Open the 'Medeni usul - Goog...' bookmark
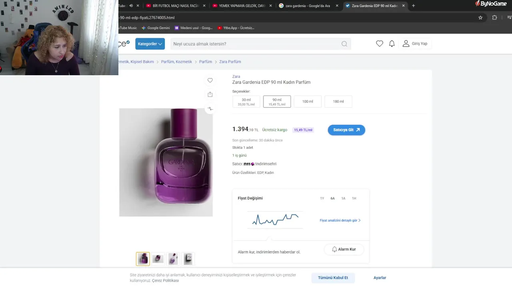 194,28
